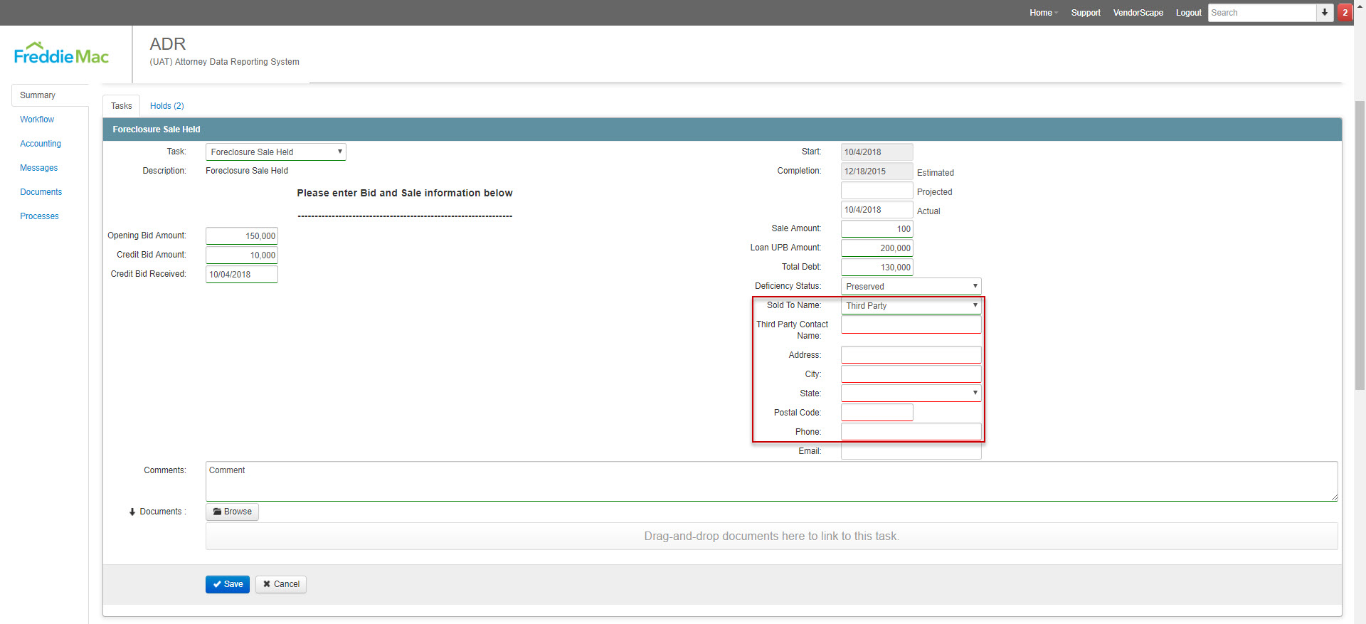Image resolution: width=1366 pixels, height=624 pixels.
Task: Expand the Sold To Name dropdown
Action: click(x=911, y=306)
